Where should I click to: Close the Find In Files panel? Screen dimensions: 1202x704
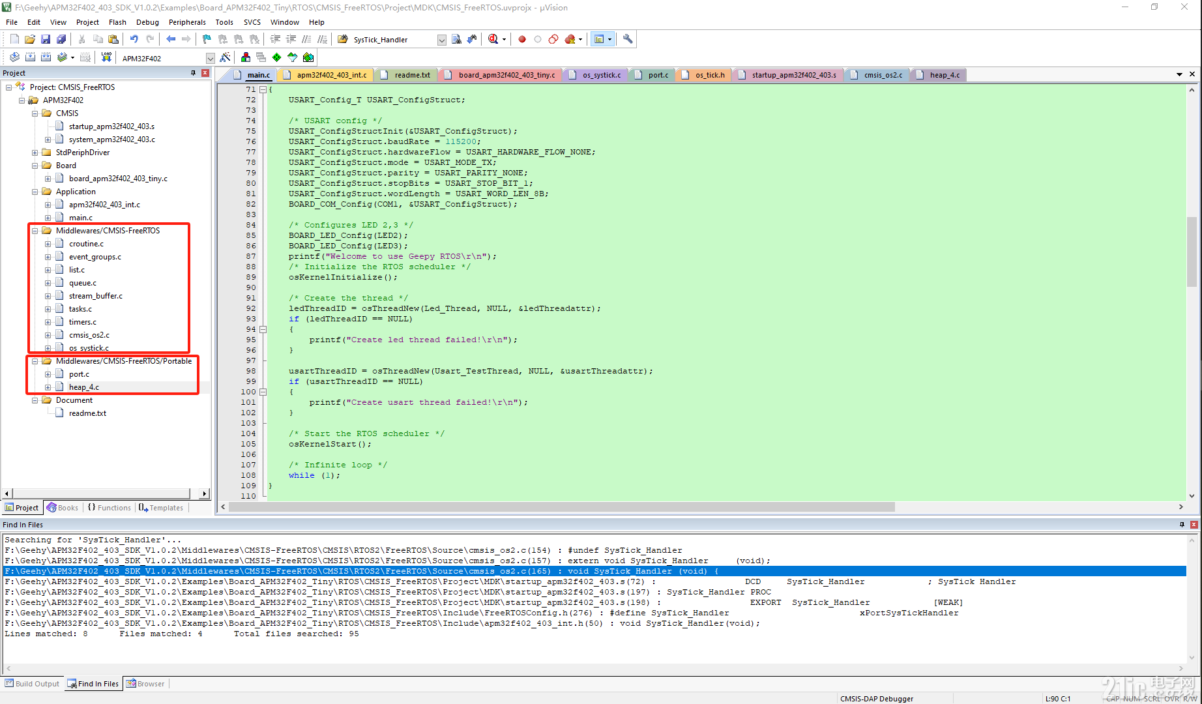pos(1194,525)
